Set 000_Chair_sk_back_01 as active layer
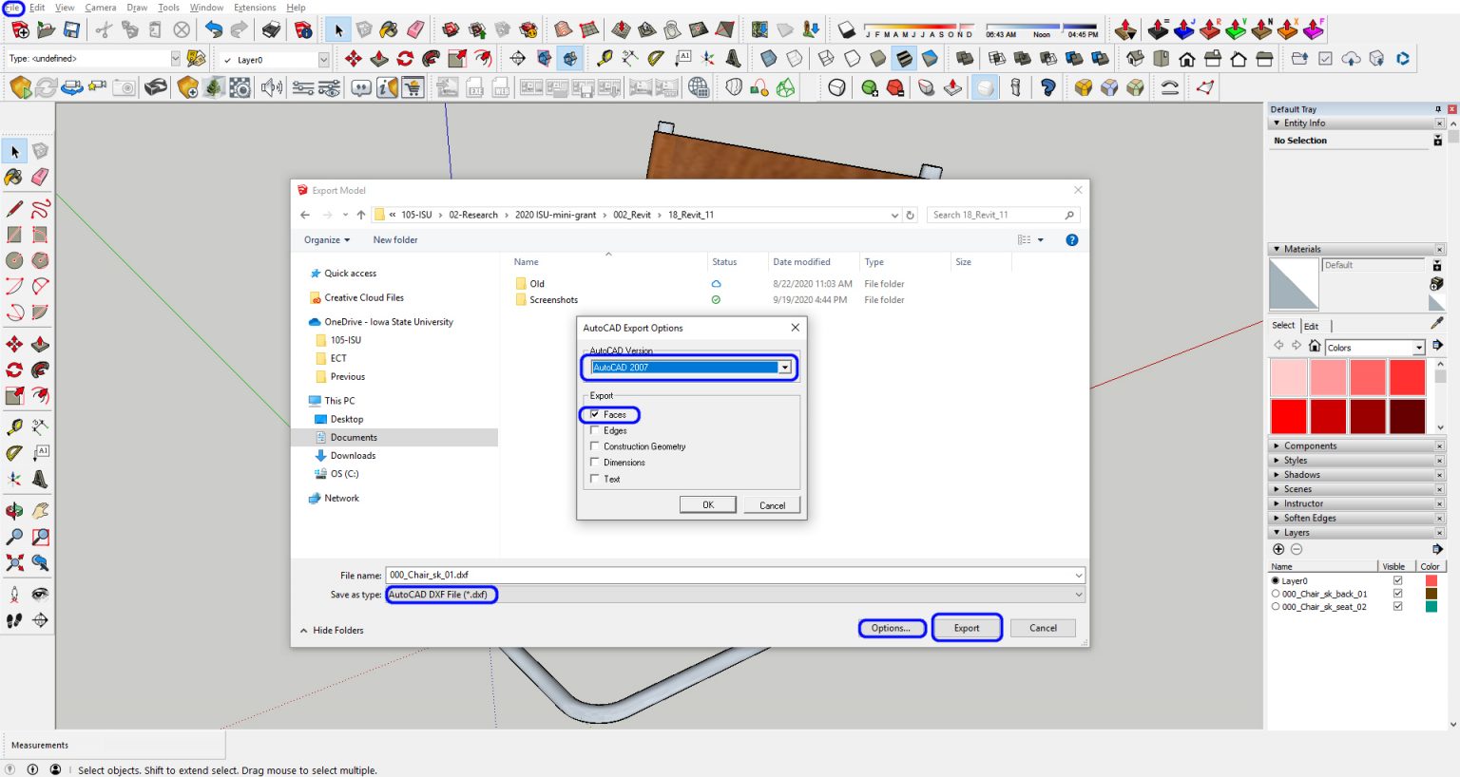 point(1276,594)
